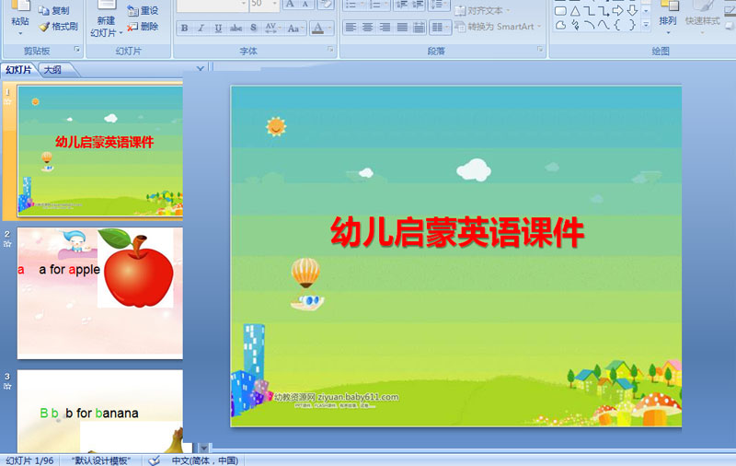This screenshot has width=736, height=466.
Task: Select the Format Painter (格式刷) tool
Action: 59,27
